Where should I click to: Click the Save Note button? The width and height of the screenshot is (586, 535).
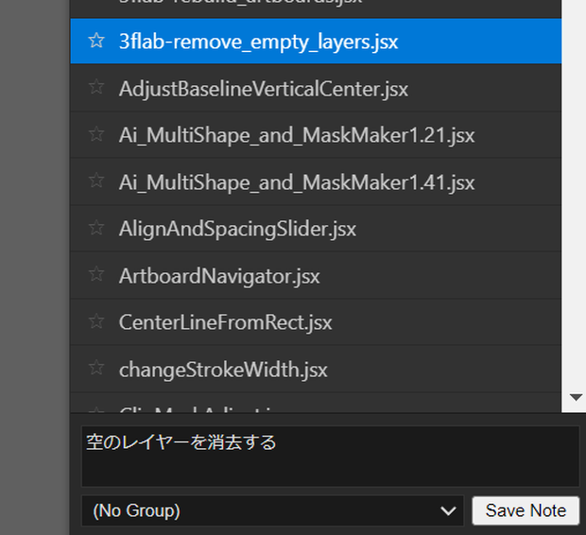click(x=526, y=510)
